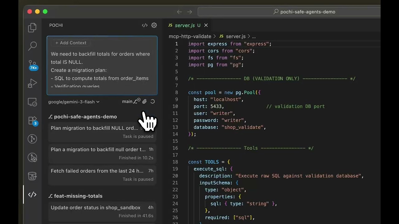Viewport: 399px width, 224px height.
Task: Open the Search view in activity bar
Action: 32,46
